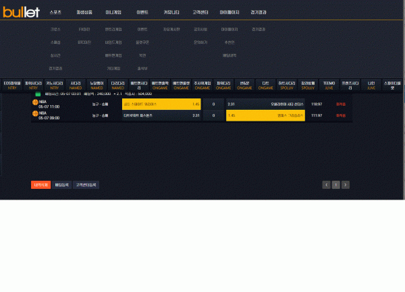The image size is (405, 292).
Task: Switch to 파워다리 ONGAME tab
Action: (x=223, y=86)
